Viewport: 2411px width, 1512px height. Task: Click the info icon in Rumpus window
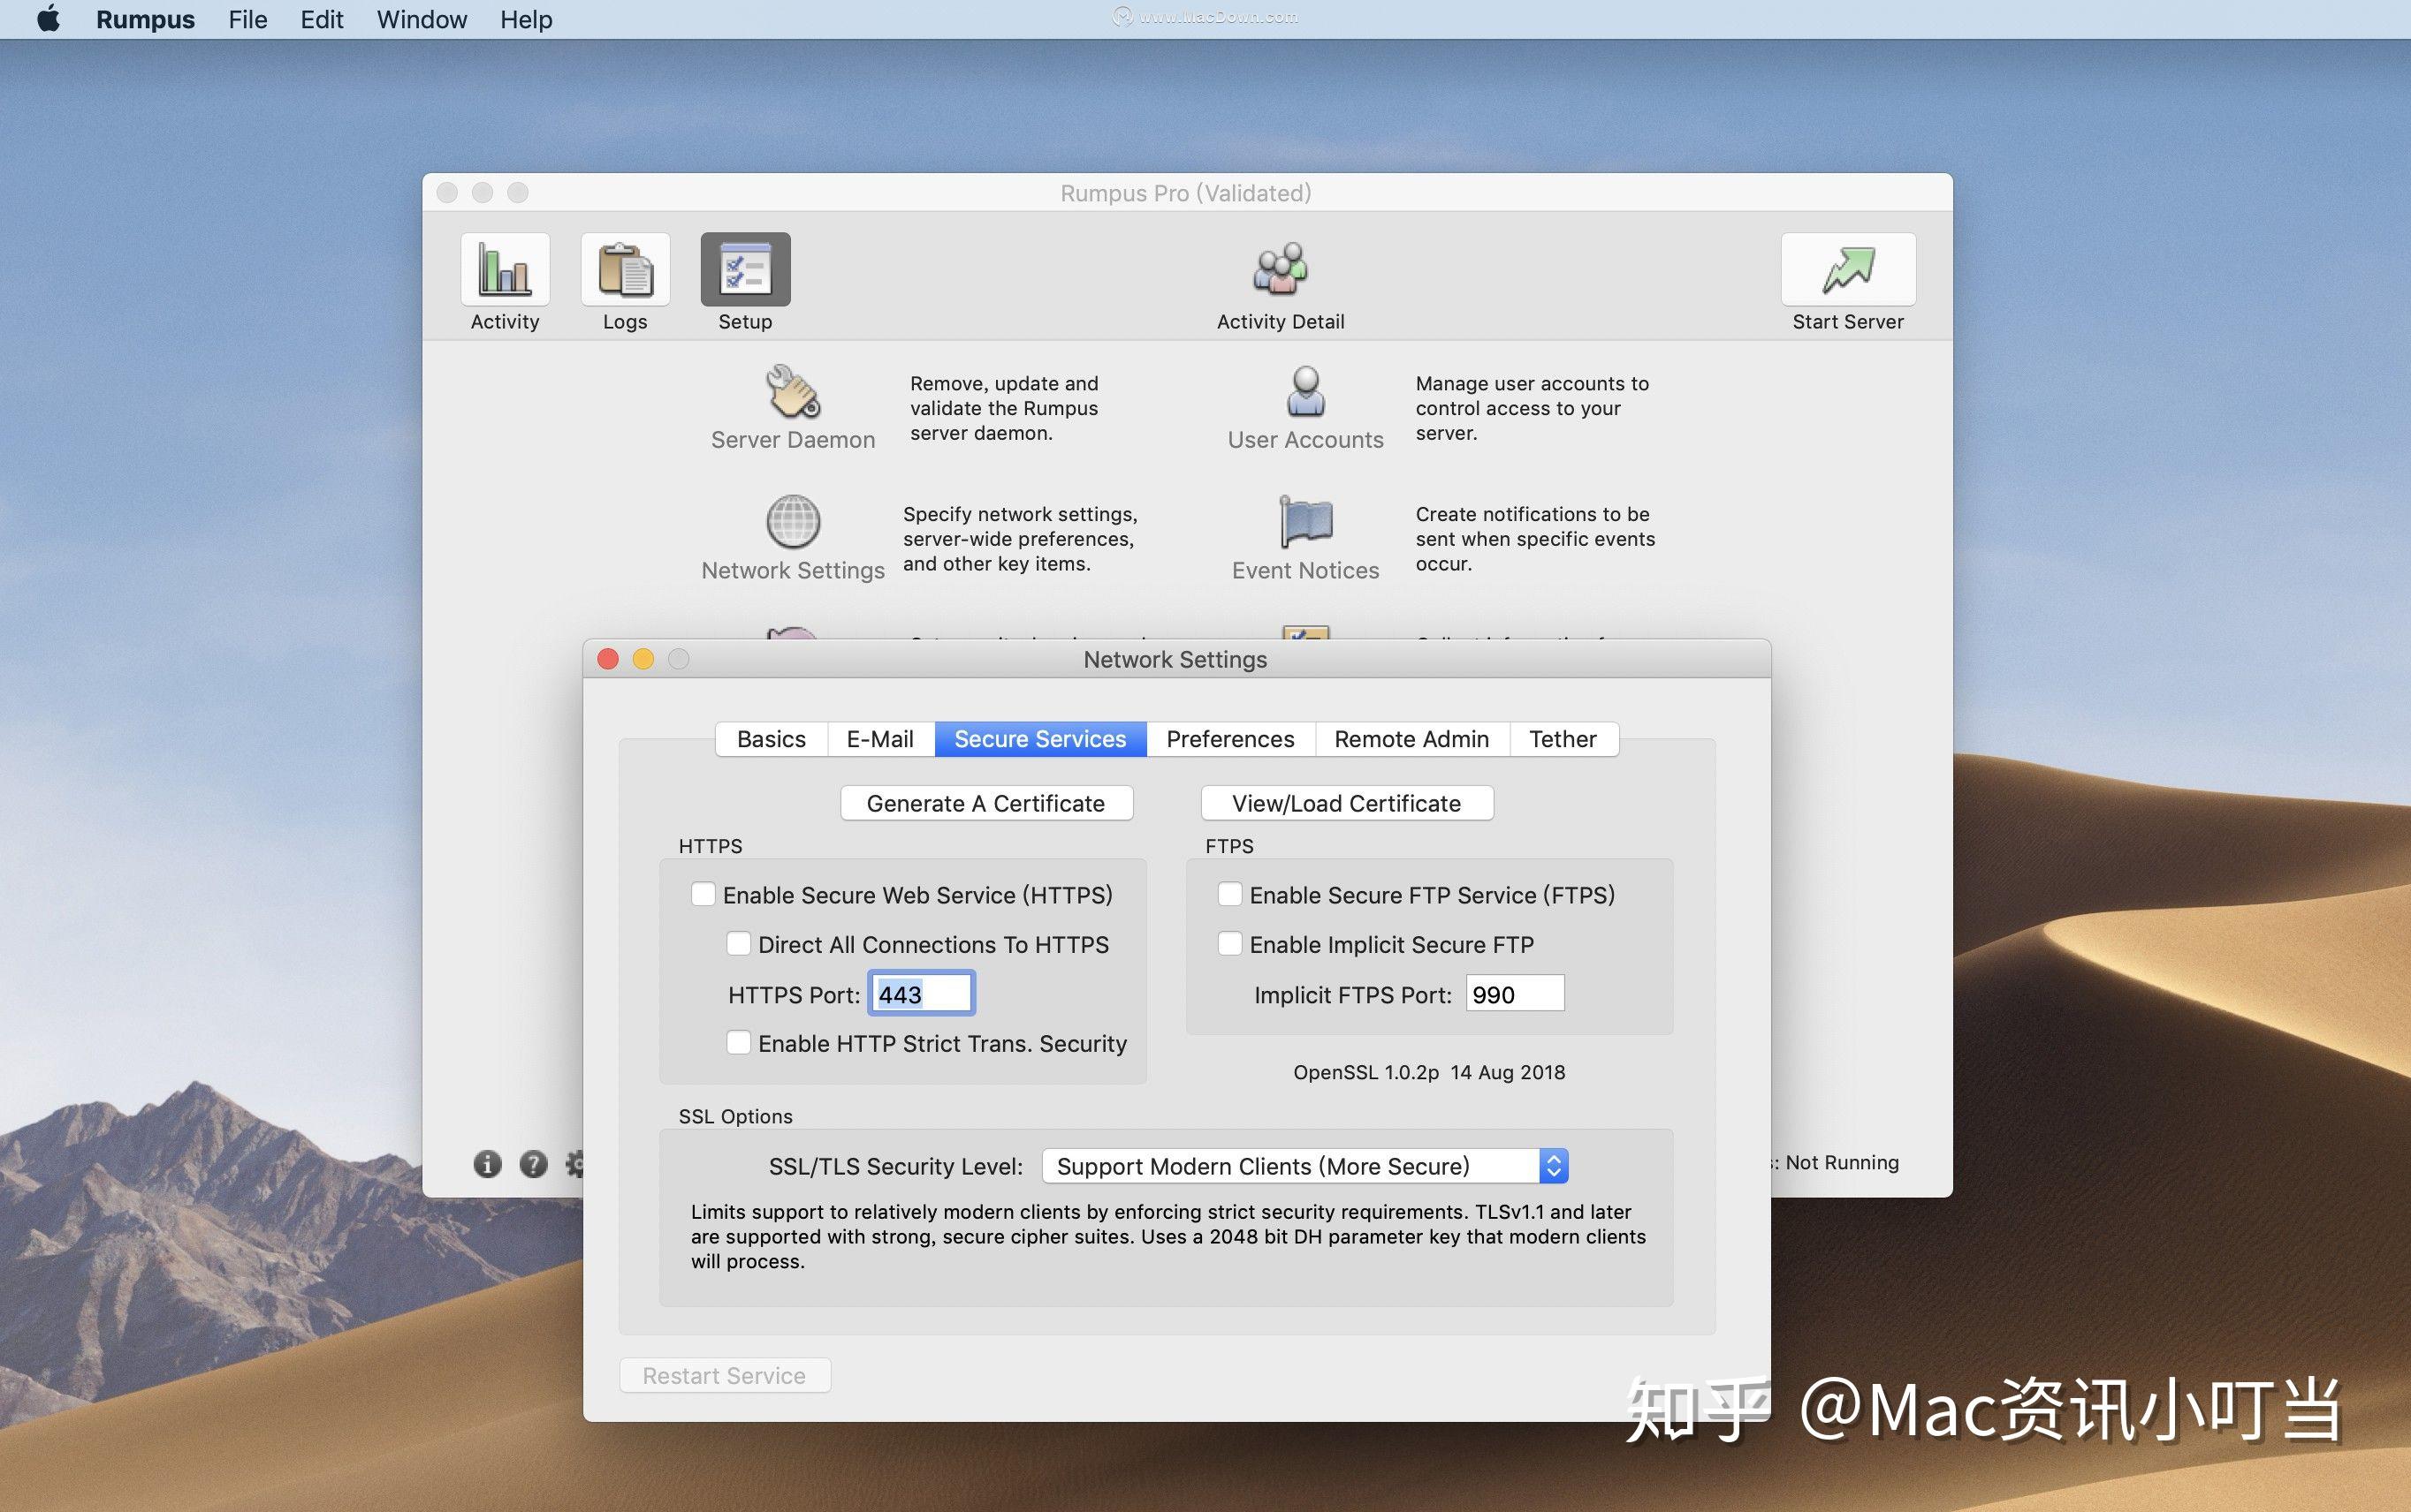487,1164
